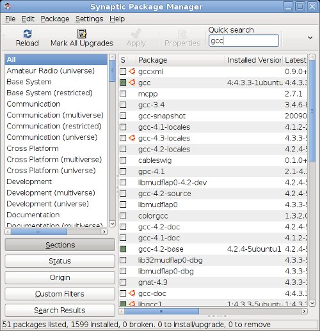Click the Properties toolbar icon

tap(182, 34)
